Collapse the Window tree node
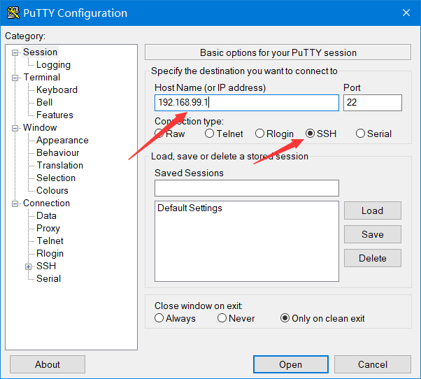The width and height of the screenshot is (421, 379). click(15, 128)
